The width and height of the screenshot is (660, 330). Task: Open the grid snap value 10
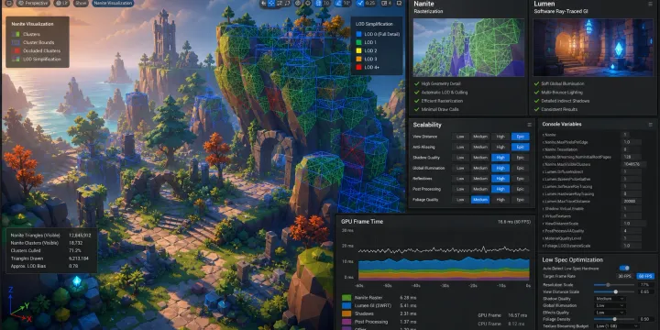pyautogui.click(x=326, y=3)
